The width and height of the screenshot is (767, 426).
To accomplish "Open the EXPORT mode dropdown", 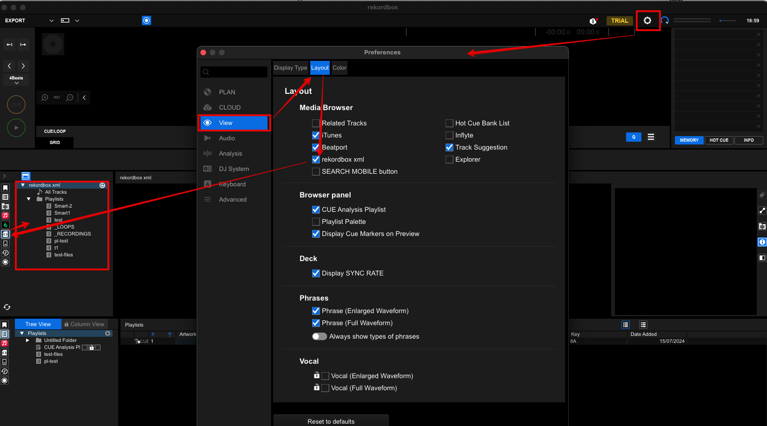I will tap(51, 21).
